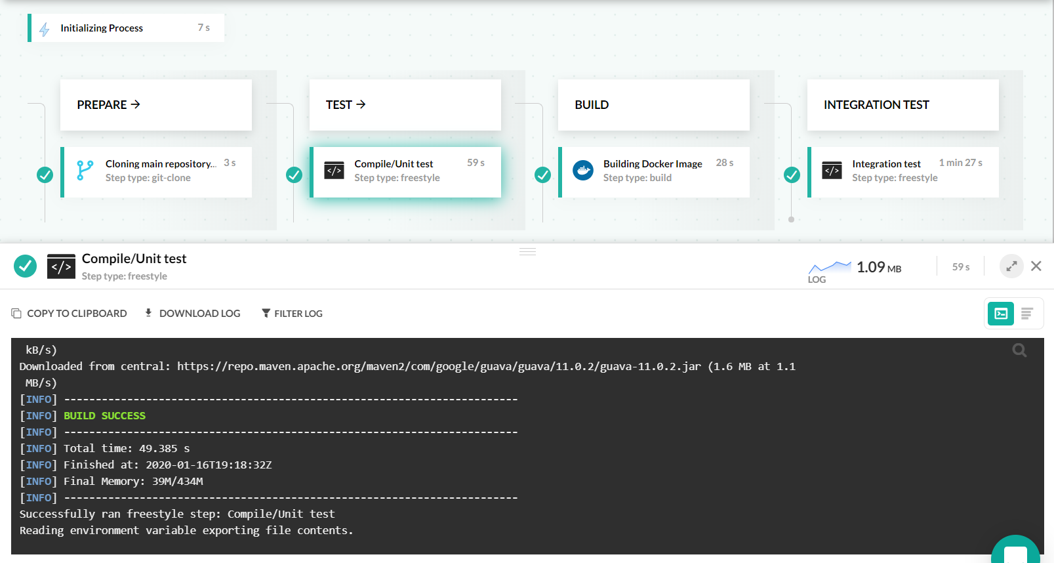Switch to terminal log view
The width and height of the screenshot is (1054, 563).
point(1001,314)
